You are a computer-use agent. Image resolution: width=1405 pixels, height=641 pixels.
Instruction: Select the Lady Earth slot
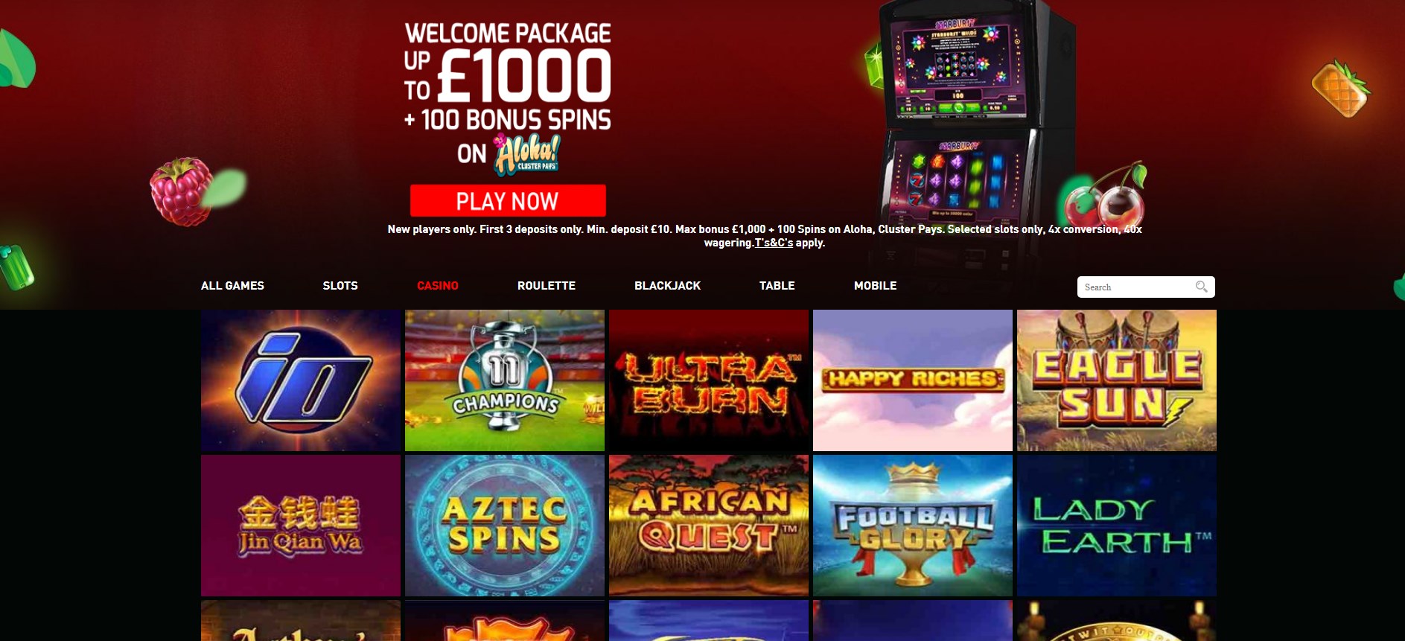tap(1117, 526)
